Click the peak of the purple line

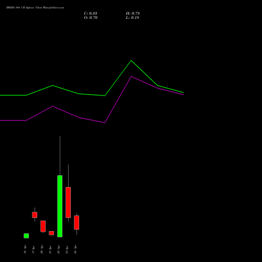point(132,77)
